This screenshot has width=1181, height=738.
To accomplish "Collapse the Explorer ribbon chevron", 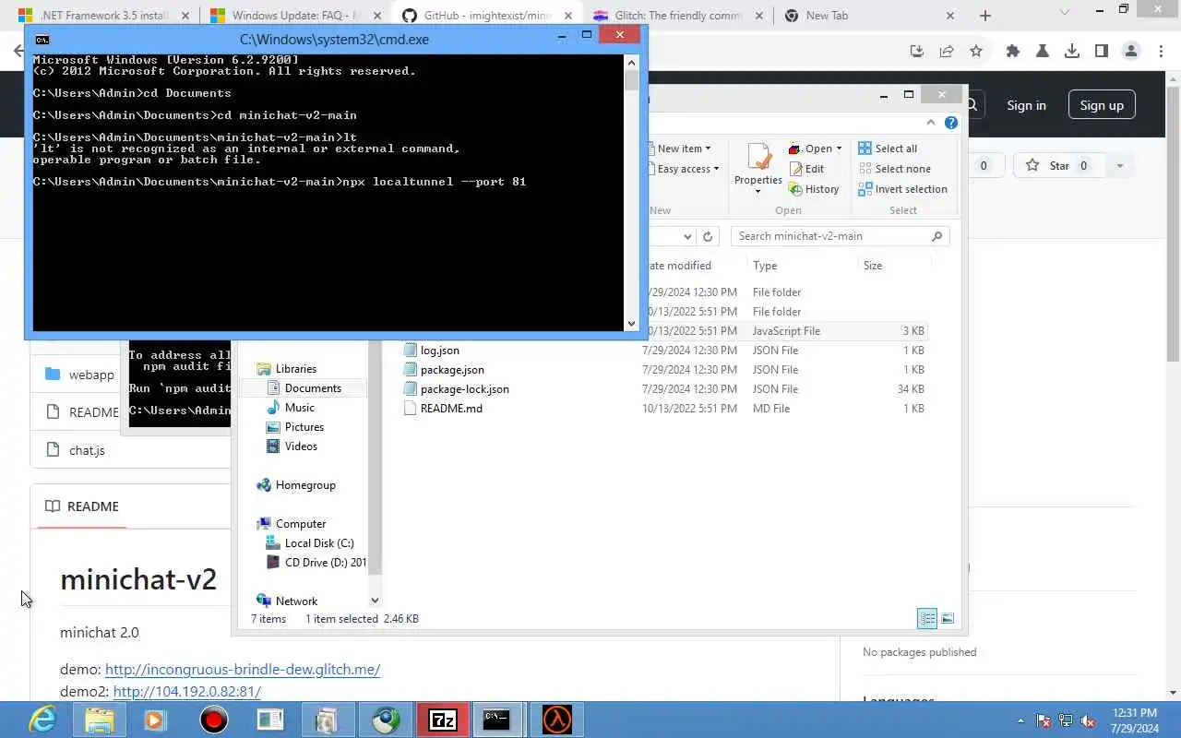I will [x=931, y=123].
